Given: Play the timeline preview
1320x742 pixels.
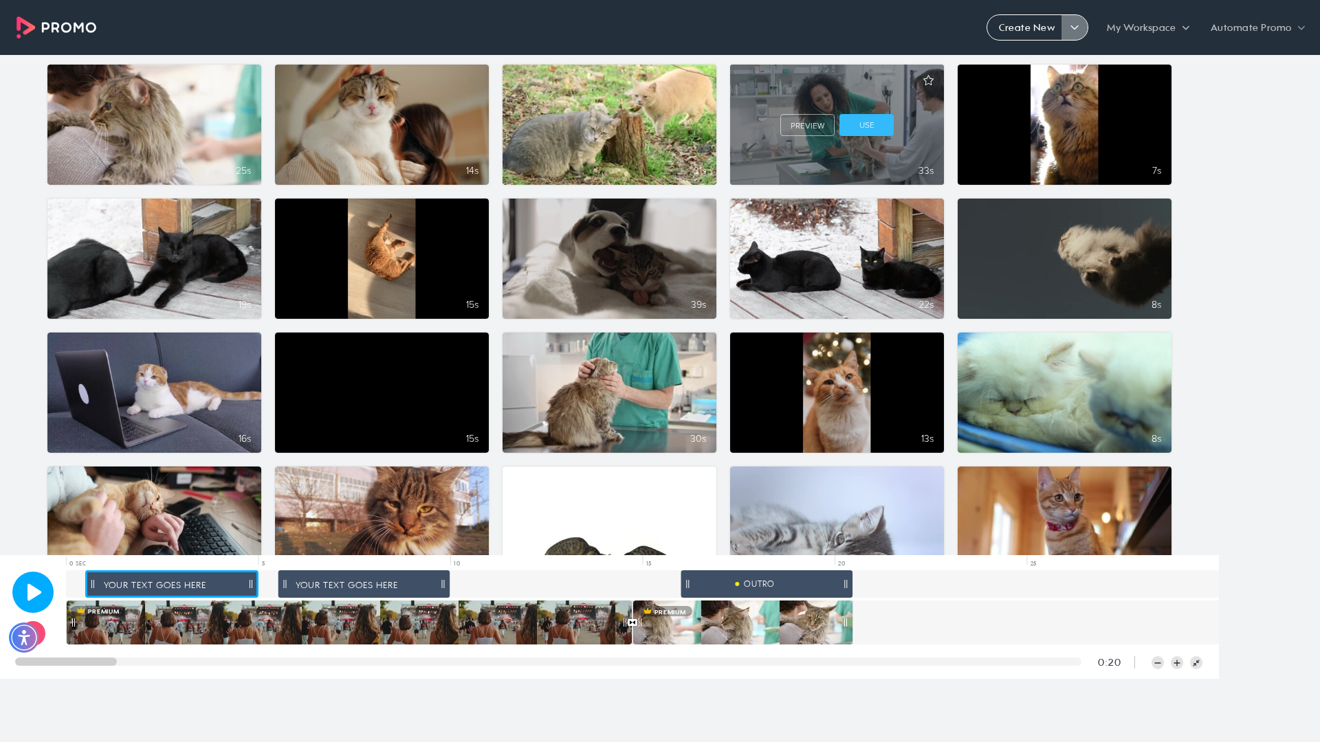Looking at the screenshot, I should tap(33, 592).
